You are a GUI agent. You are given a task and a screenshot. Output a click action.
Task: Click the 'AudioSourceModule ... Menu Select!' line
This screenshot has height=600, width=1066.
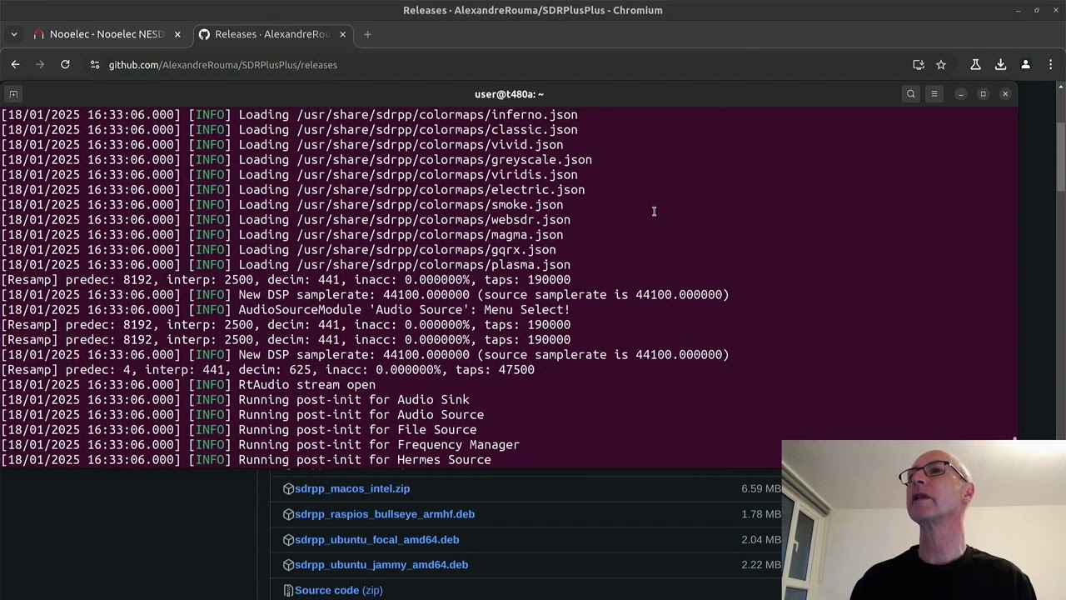click(286, 310)
